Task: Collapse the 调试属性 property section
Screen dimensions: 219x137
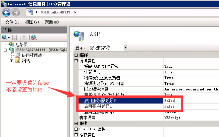Action: pyautogui.click(x=76, y=61)
